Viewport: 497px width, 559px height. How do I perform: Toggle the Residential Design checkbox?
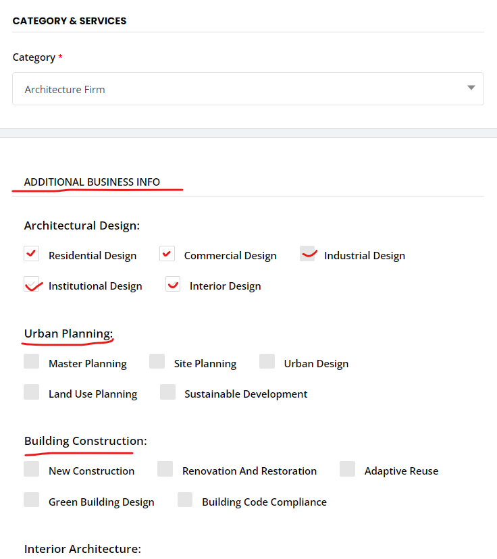pos(31,254)
